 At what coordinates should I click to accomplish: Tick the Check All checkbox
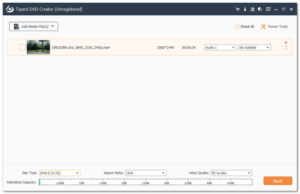pyautogui.click(x=237, y=26)
